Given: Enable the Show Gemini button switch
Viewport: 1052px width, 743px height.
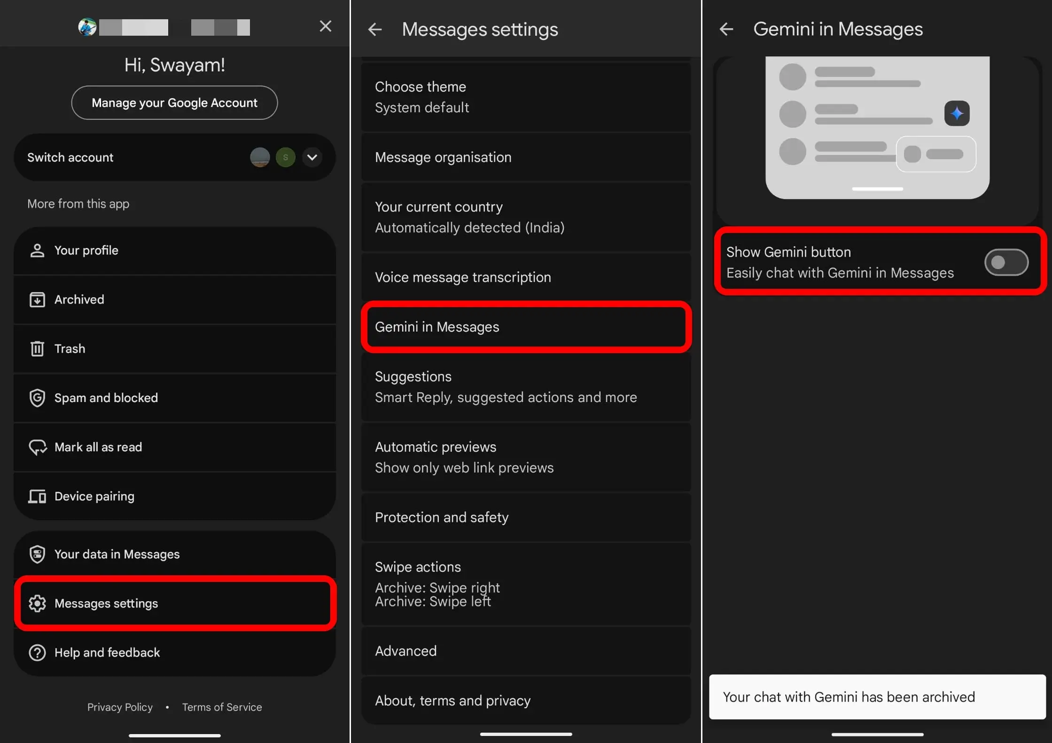Looking at the screenshot, I should [1006, 263].
